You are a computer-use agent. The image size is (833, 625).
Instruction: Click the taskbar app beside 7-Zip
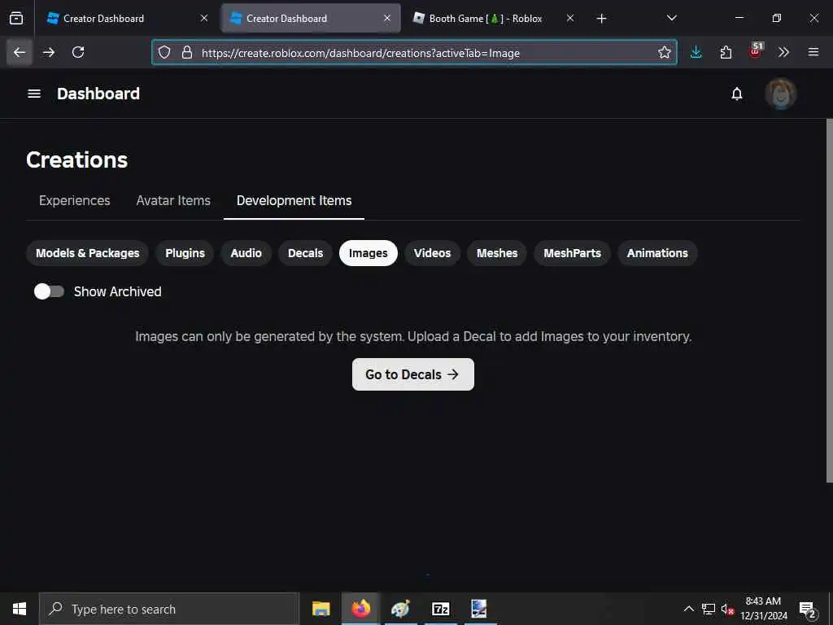click(479, 609)
